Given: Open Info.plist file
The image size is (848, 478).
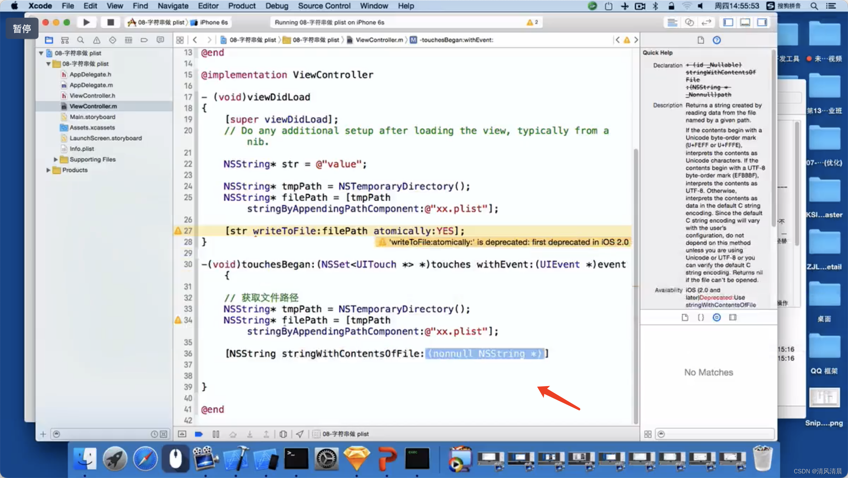Looking at the screenshot, I should pyautogui.click(x=82, y=148).
